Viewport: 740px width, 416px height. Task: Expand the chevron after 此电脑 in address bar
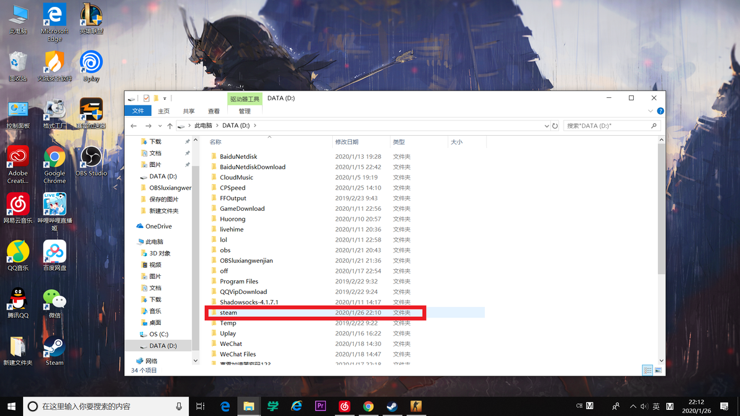click(x=217, y=126)
